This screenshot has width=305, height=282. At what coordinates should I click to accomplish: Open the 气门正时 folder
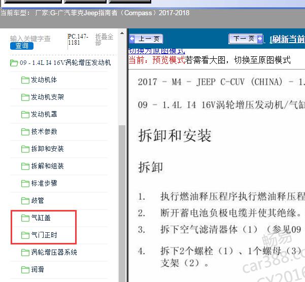click(44, 235)
